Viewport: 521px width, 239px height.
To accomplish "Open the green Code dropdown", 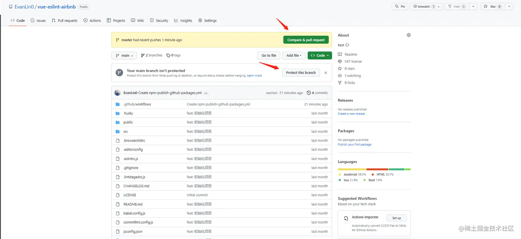I will (x=319, y=55).
